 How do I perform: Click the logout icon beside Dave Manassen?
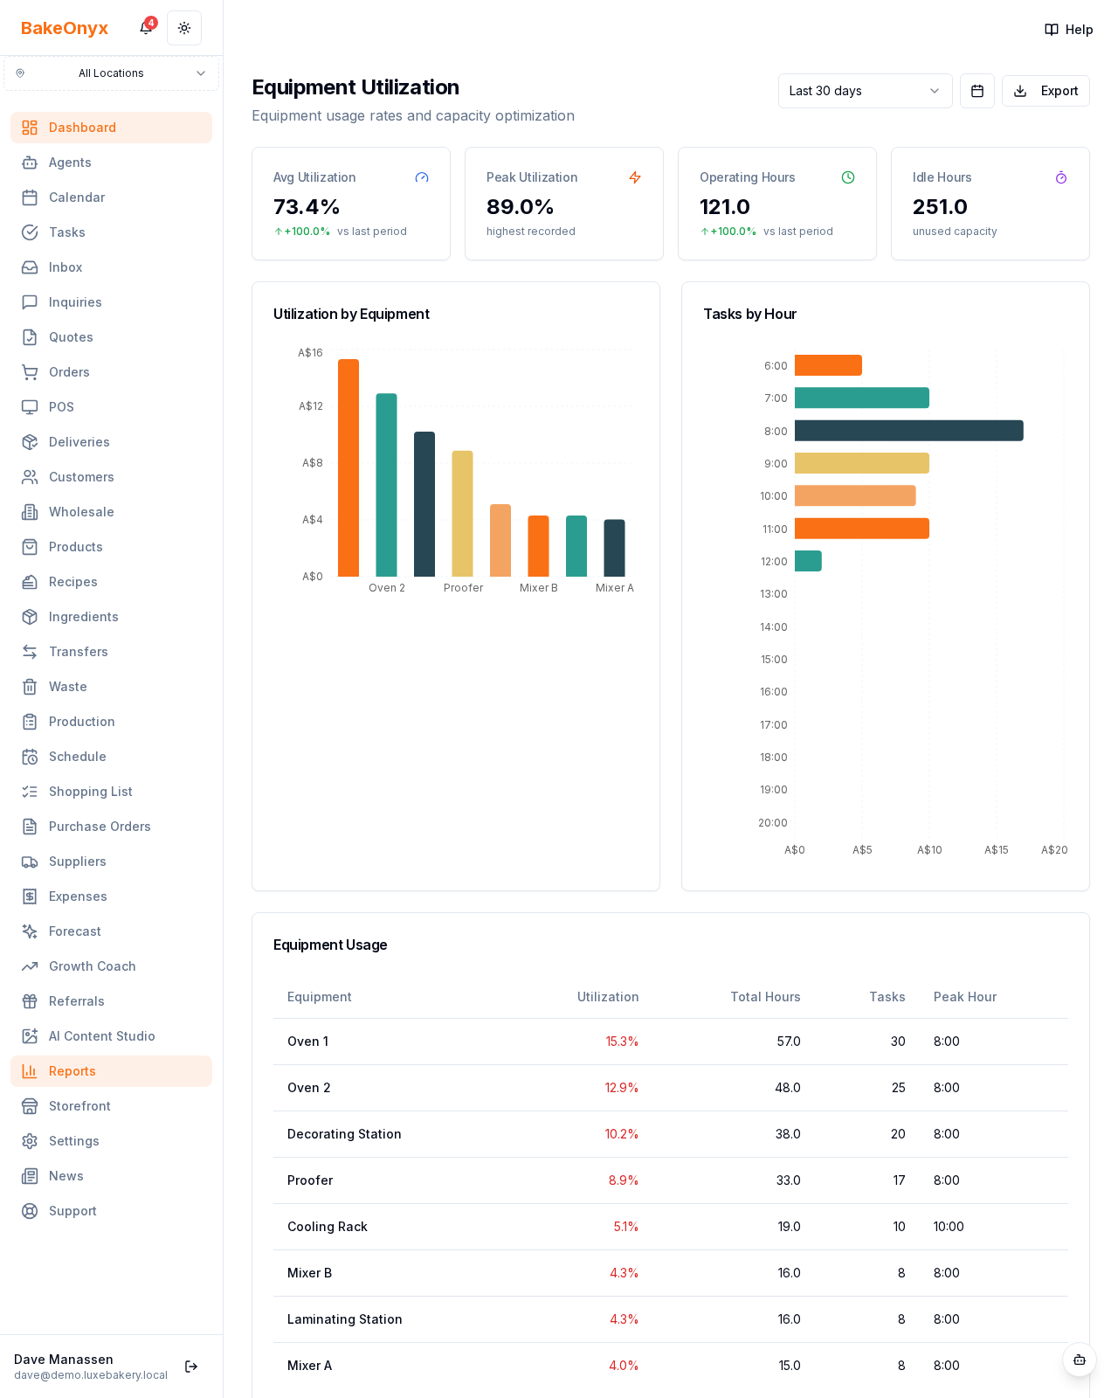[191, 1367]
